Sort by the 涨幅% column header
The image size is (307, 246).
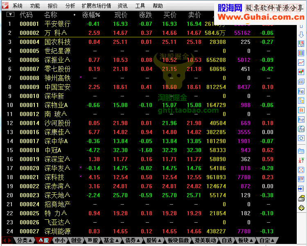coord(91,15)
